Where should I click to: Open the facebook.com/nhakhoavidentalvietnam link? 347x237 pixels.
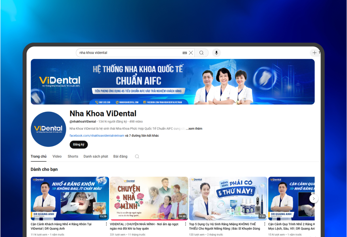(97, 135)
